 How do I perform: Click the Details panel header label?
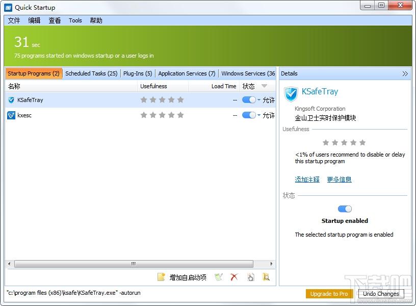click(x=289, y=73)
